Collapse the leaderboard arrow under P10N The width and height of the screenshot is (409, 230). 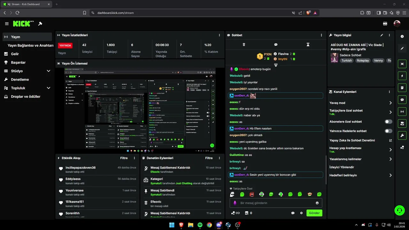tap(276, 65)
